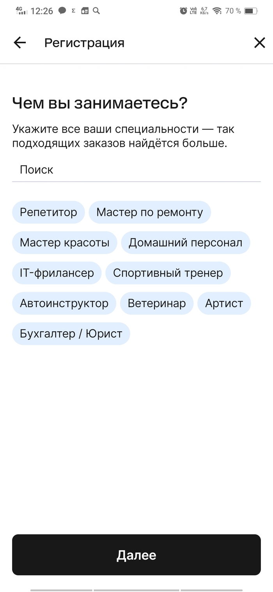Select Спортивный тренер specialty
The height and width of the screenshot is (592, 273).
(168, 273)
